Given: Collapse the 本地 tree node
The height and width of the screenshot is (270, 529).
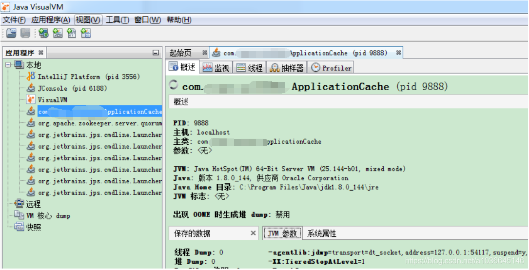Looking at the screenshot, I should pyautogui.click(x=8, y=65).
